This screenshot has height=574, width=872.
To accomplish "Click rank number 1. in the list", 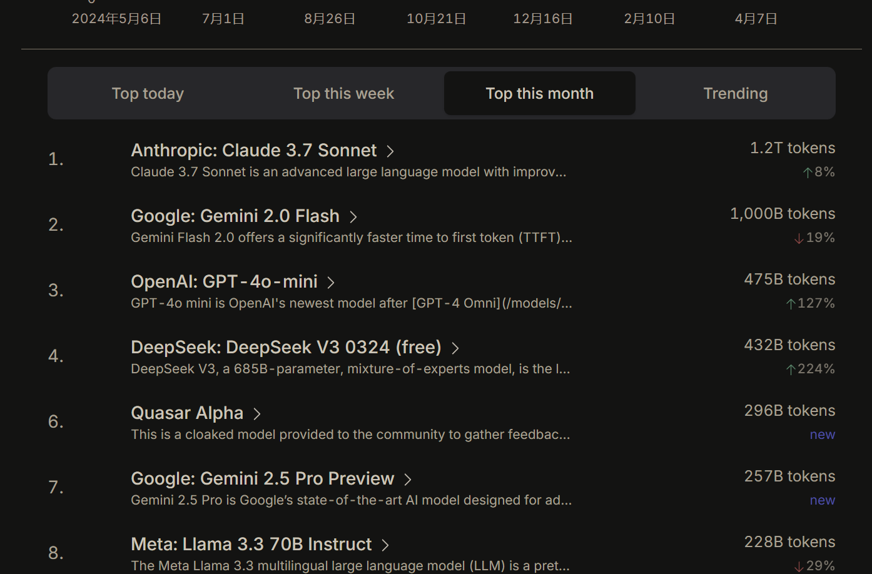I will [x=56, y=159].
